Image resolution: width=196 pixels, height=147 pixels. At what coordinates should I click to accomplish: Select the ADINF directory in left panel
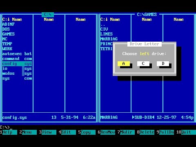coord(9,24)
